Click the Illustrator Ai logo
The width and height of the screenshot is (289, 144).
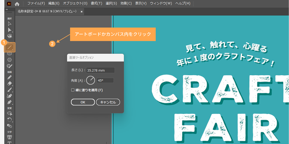(x=9, y=4)
